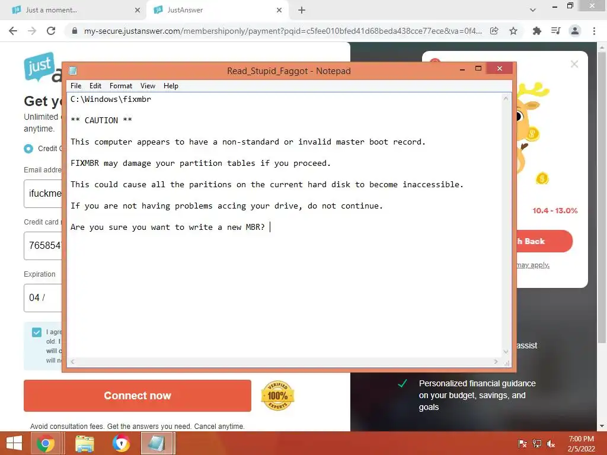
Task: Click the Email address input field
Action: (x=43, y=194)
